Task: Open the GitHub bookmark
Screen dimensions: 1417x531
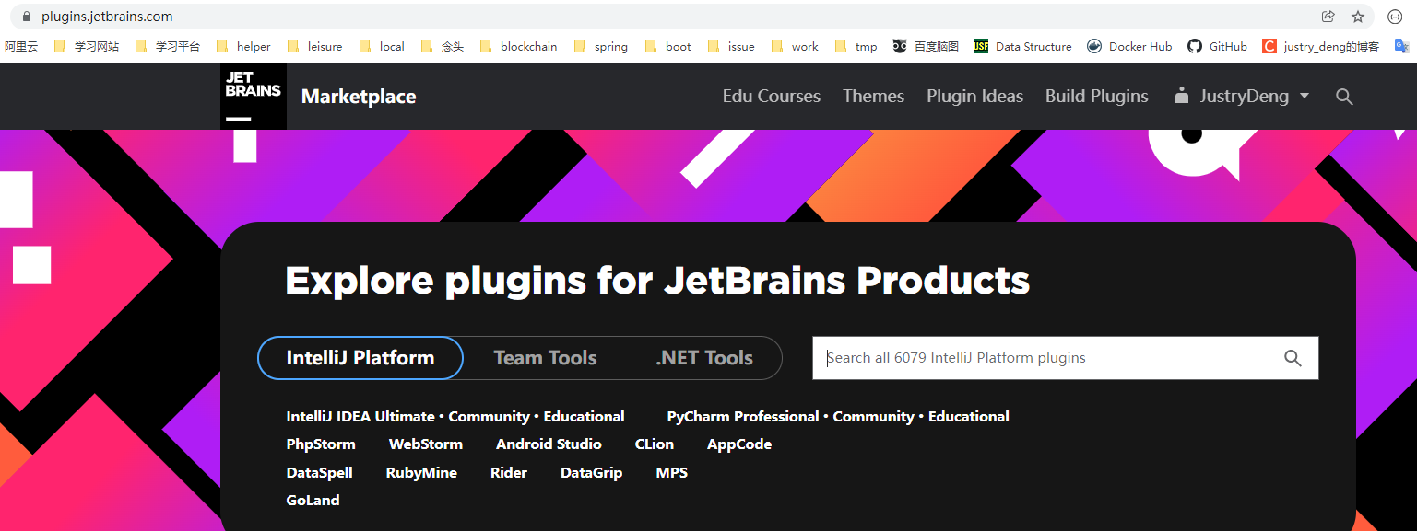Action: pos(1217,46)
